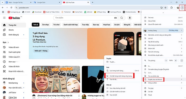This screenshot has width=186, height=99.
Task: Click the install app icon in the address bar
Action: [161, 8]
